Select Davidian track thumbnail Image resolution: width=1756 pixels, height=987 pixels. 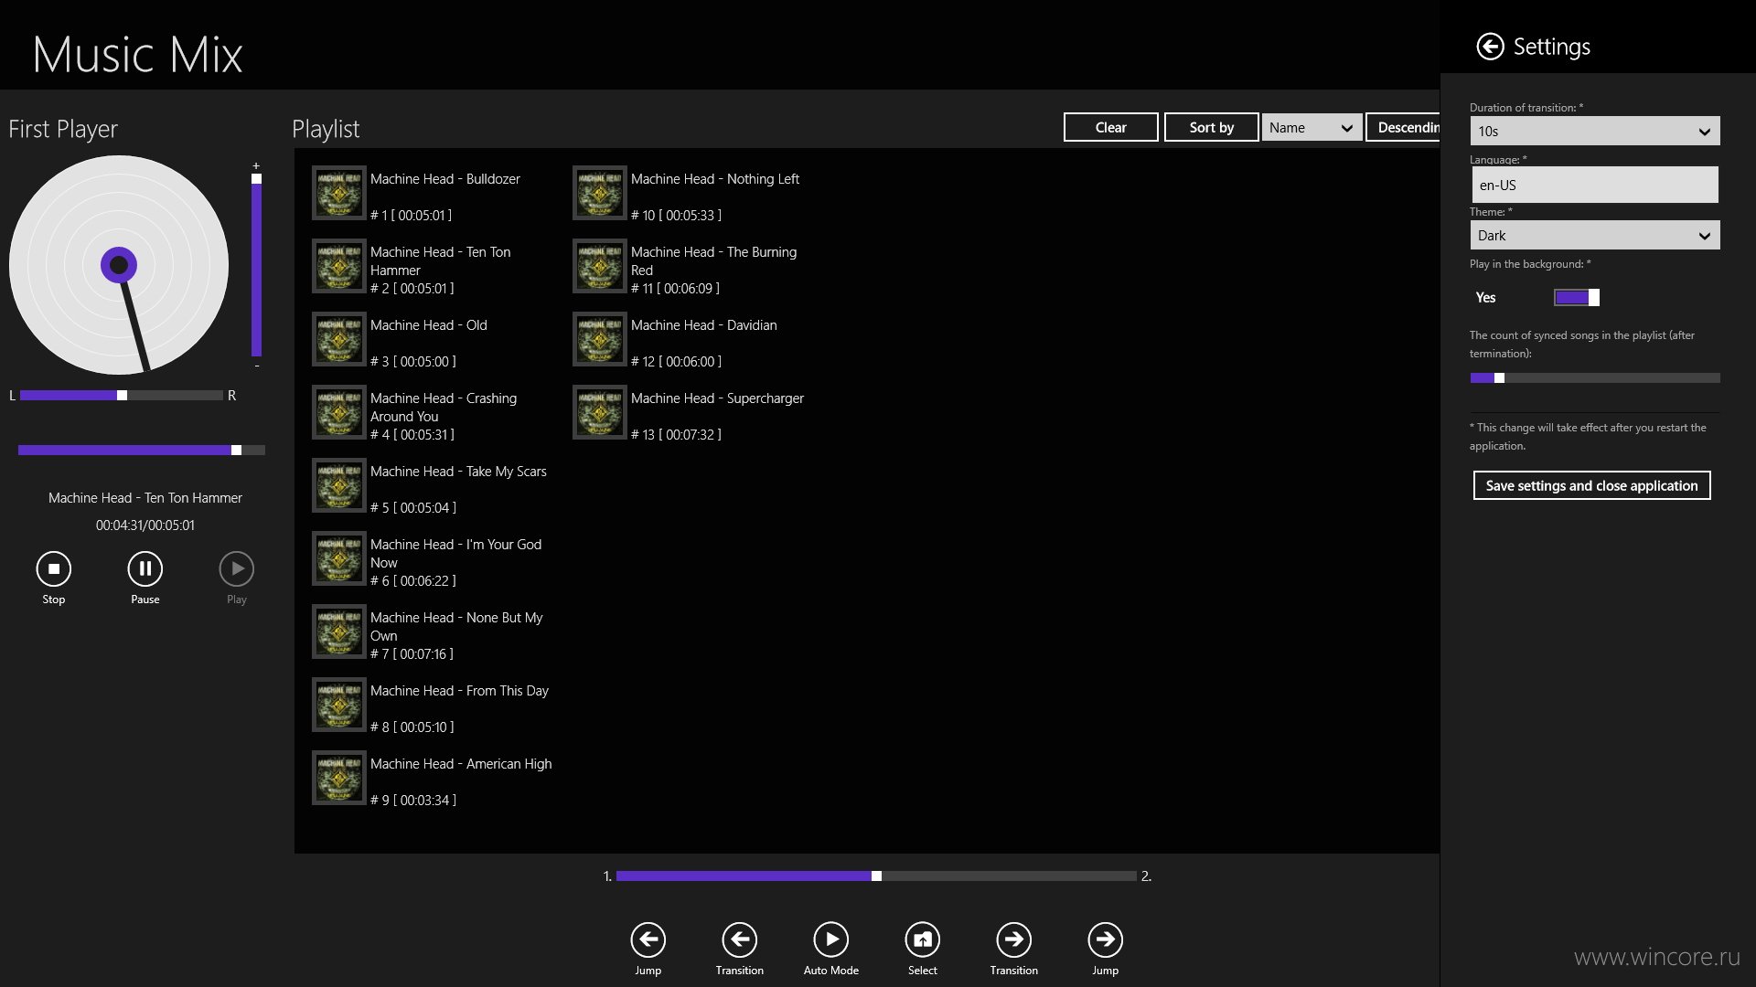coord(600,339)
